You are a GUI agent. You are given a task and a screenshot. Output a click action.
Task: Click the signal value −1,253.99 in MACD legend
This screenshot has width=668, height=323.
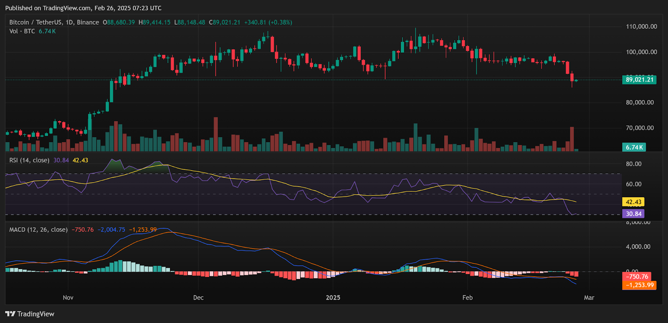click(143, 229)
